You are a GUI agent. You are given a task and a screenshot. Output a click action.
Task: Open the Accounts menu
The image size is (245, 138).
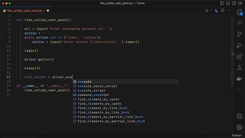[239, 116]
